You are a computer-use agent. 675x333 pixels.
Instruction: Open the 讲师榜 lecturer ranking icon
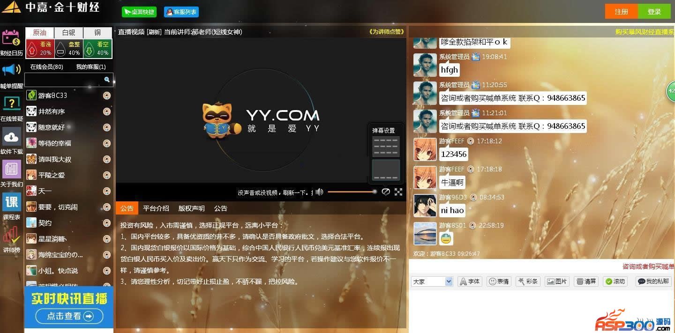(x=11, y=235)
